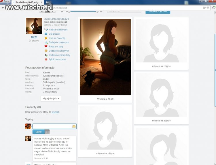The image size is (216, 165).
Task: Click the Mam ochotę na masaż status text
Action: click(x=56, y=22)
